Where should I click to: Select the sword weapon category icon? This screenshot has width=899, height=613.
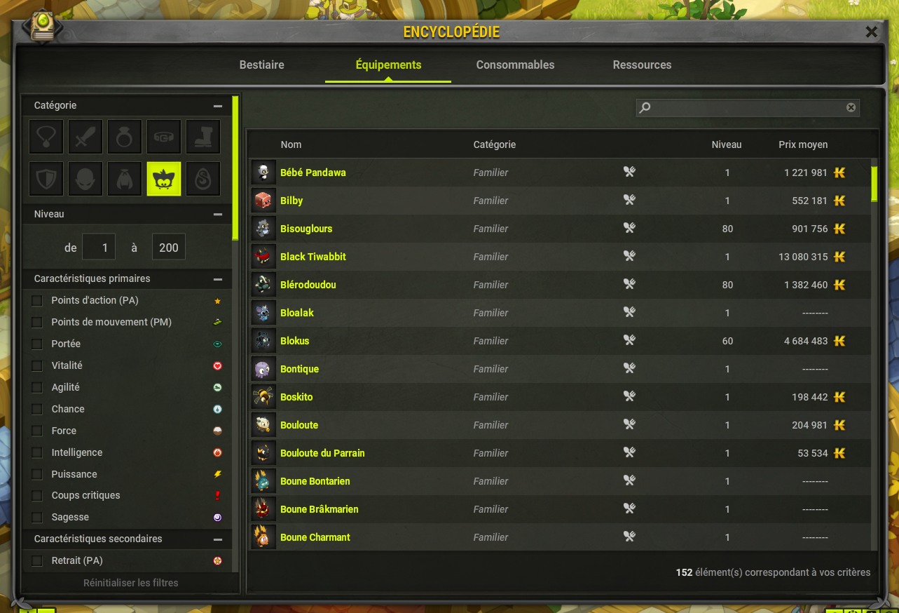point(85,137)
